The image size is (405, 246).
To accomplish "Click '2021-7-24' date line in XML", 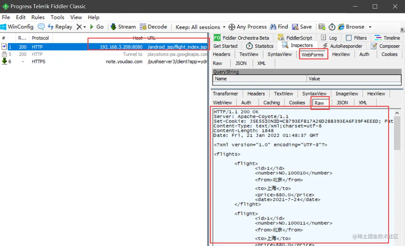I will point(288,199).
